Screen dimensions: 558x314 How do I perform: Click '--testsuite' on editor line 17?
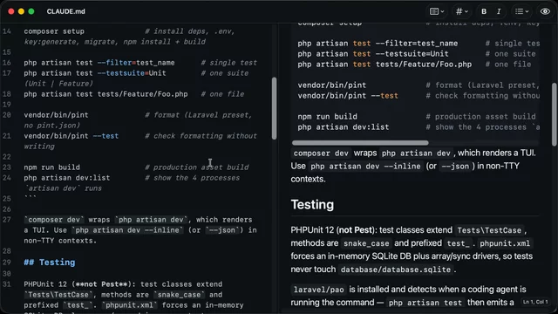click(x=121, y=73)
